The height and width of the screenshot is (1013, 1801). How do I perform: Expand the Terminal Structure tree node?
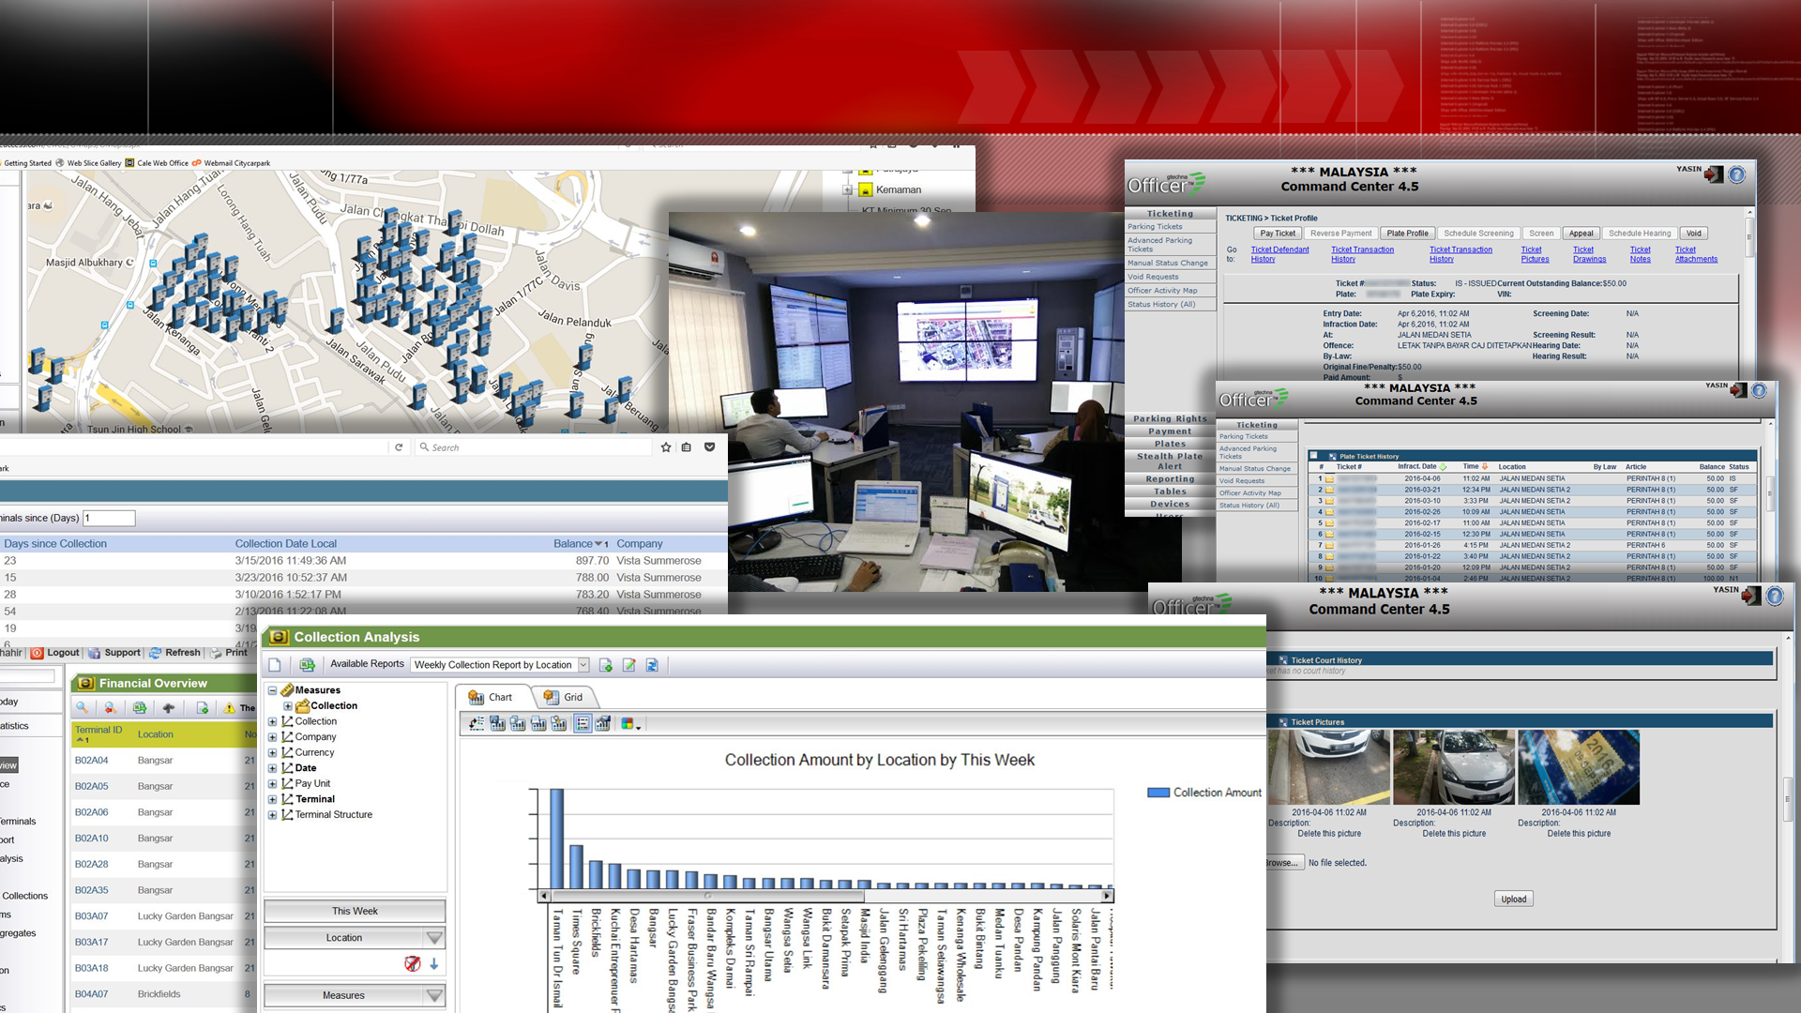tap(273, 815)
